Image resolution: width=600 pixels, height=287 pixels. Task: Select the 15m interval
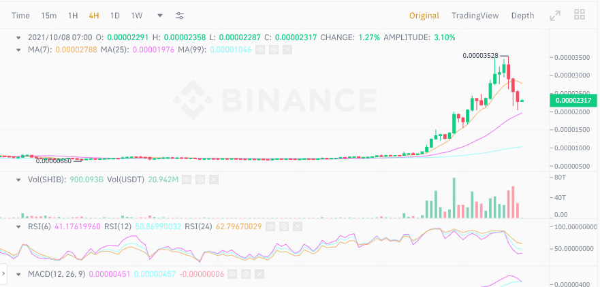coord(49,16)
